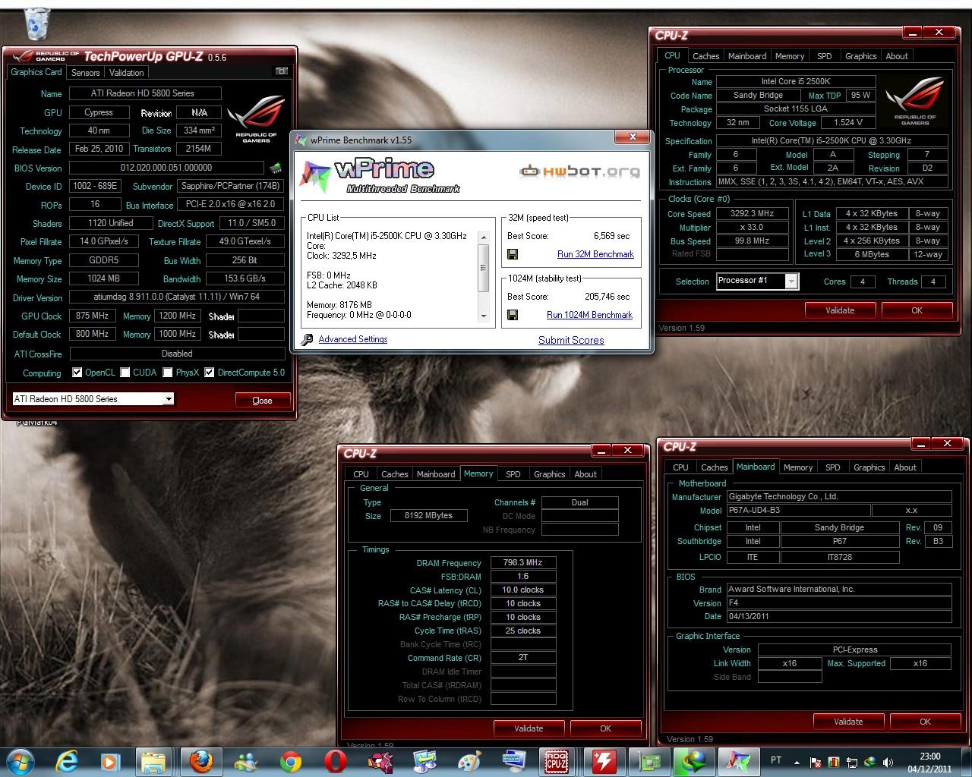Click the Submit Scores link in wPrime
The width and height of the screenshot is (972, 777).
tap(571, 340)
